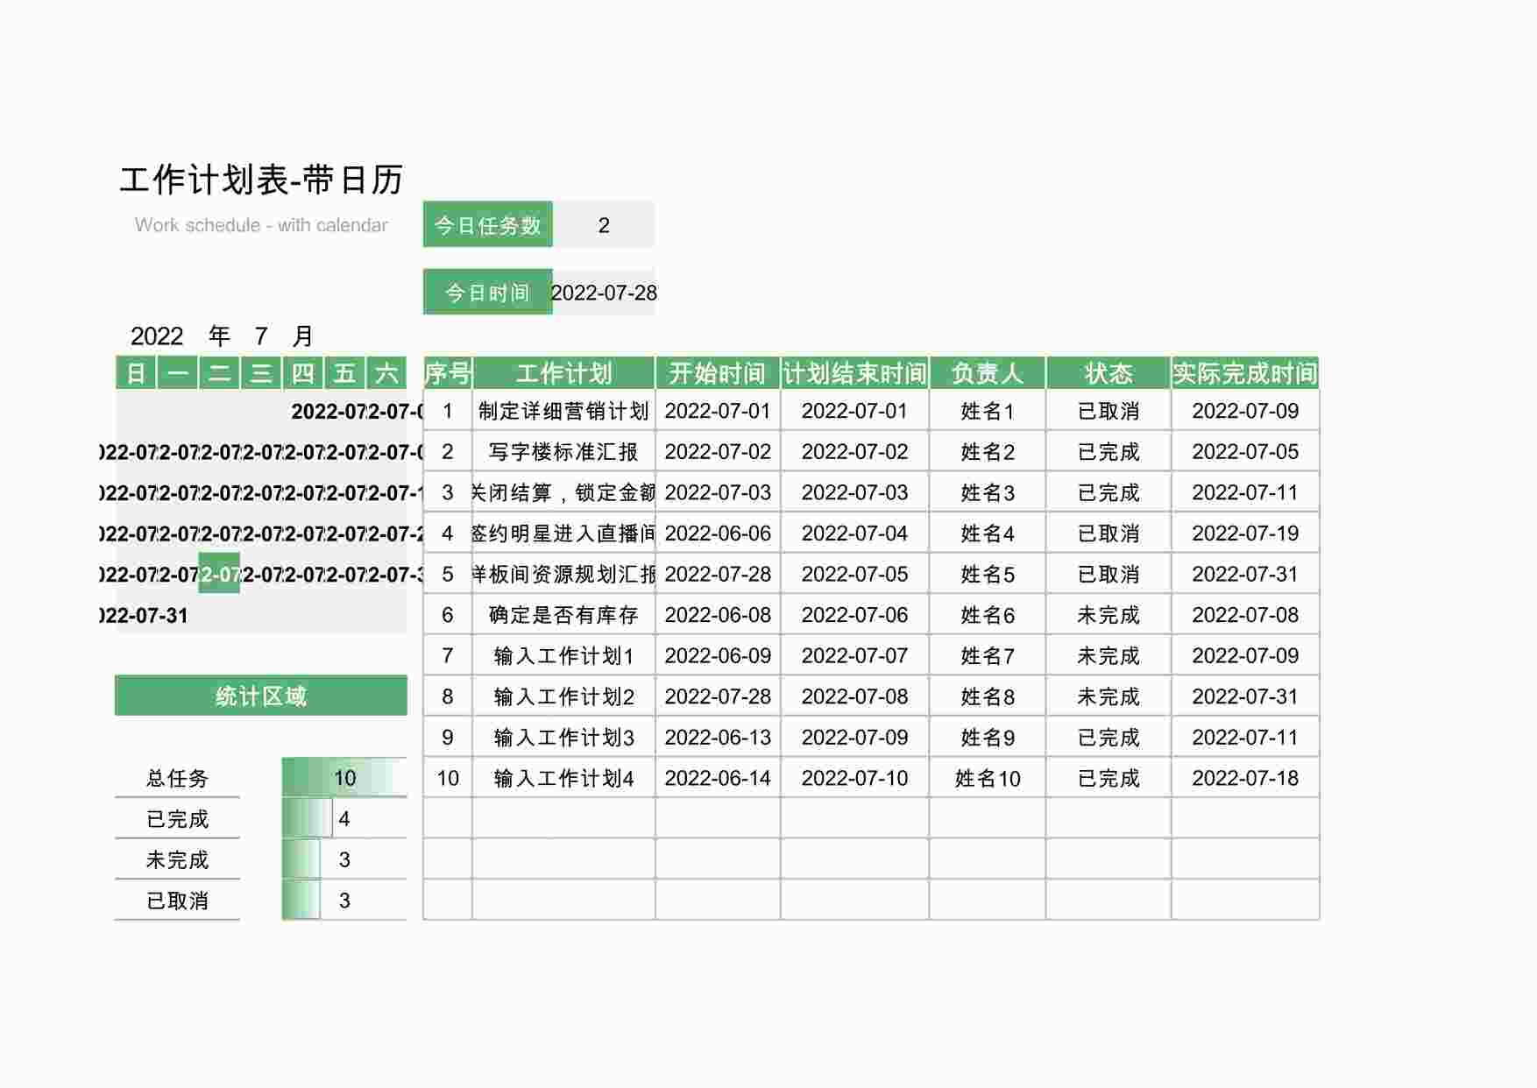Select the 输入工作计划4 cell

pos(563,778)
